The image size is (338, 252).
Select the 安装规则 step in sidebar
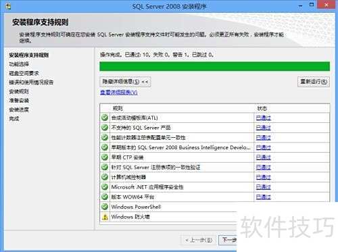(19, 91)
